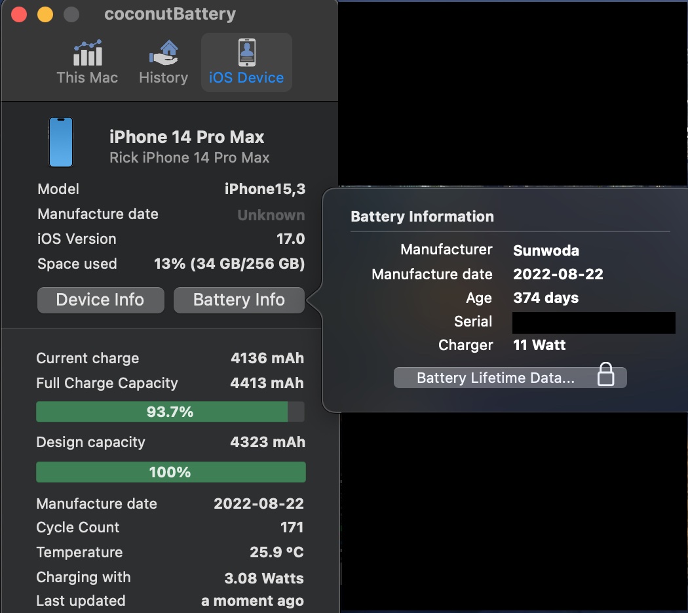Viewport: 688px width, 613px height.
Task: Click the lock icon on Battery Lifetime Data
Action: click(x=605, y=374)
